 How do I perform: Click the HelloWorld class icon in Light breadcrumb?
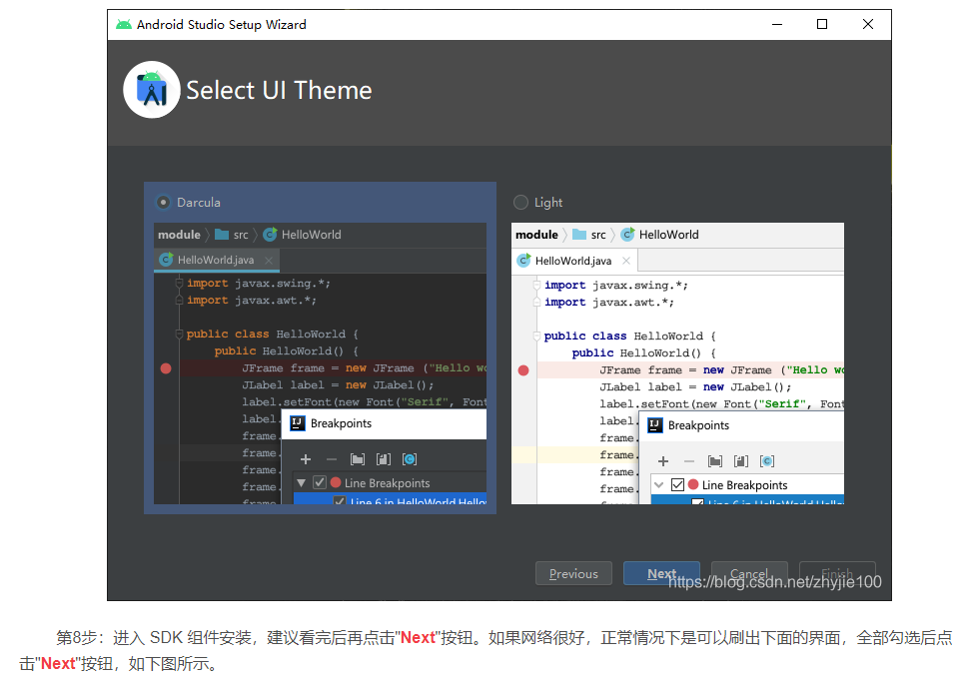[x=627, y=235]
